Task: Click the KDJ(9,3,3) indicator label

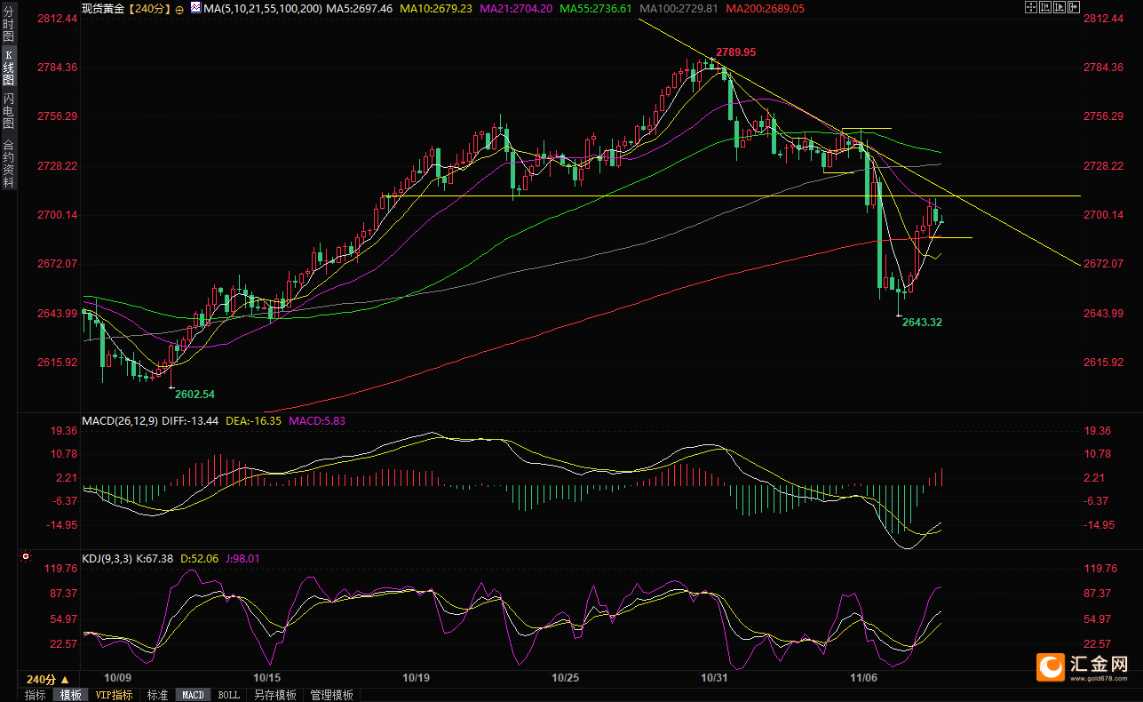Action: pos(107,559)
